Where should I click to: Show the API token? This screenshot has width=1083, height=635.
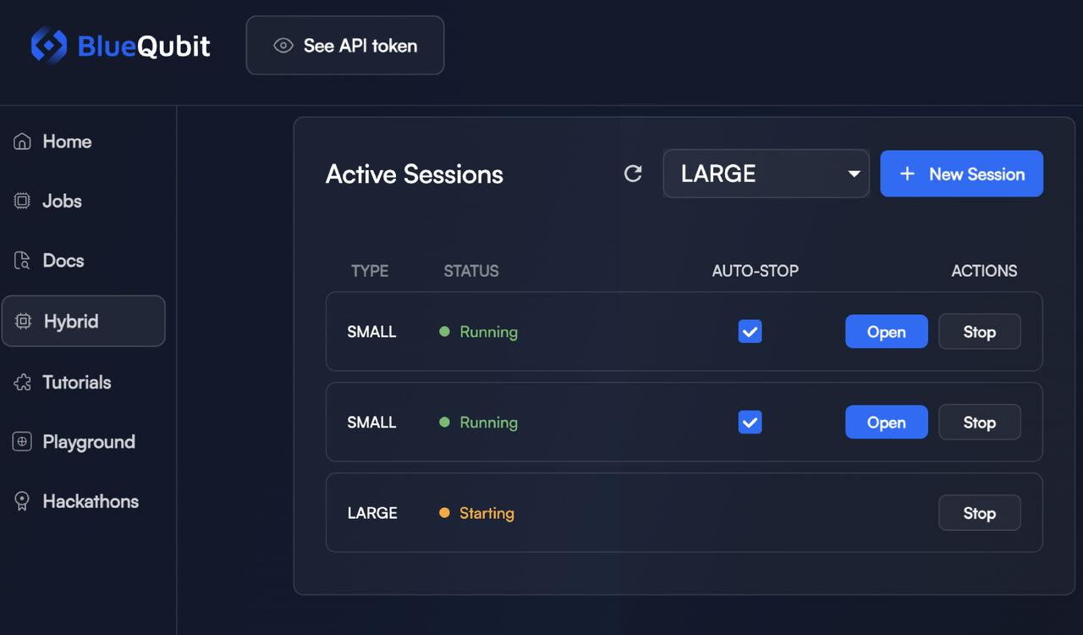coord(345,46)
